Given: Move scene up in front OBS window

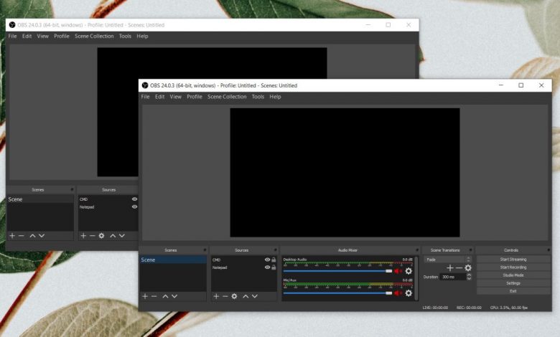Looking at the screenshot, I should click(165, 296).
